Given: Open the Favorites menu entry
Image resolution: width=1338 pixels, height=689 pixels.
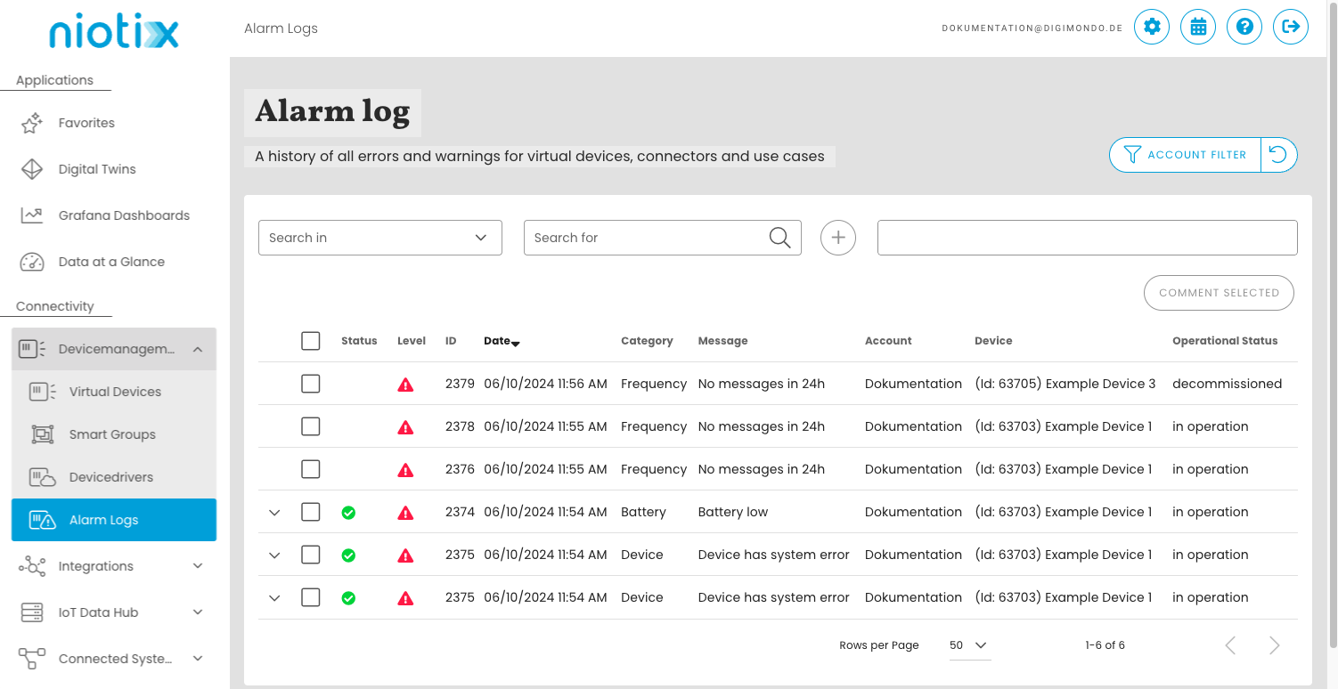Looking at the screenshot, I should coord(86,122).
